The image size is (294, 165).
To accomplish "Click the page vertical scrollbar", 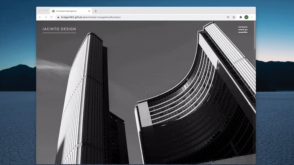I will coord(255,36).
